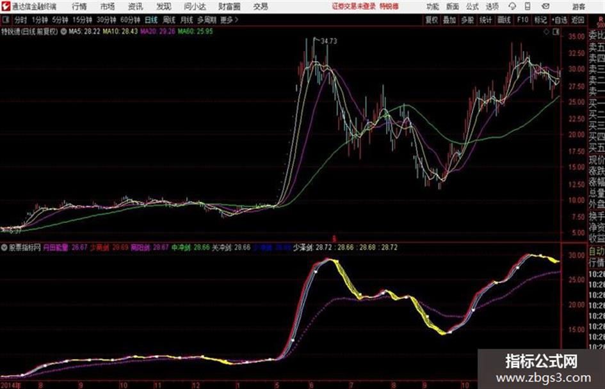Switch to the 5分钟 period tab
The image size is (605, 389).
[x=60, y=20]
